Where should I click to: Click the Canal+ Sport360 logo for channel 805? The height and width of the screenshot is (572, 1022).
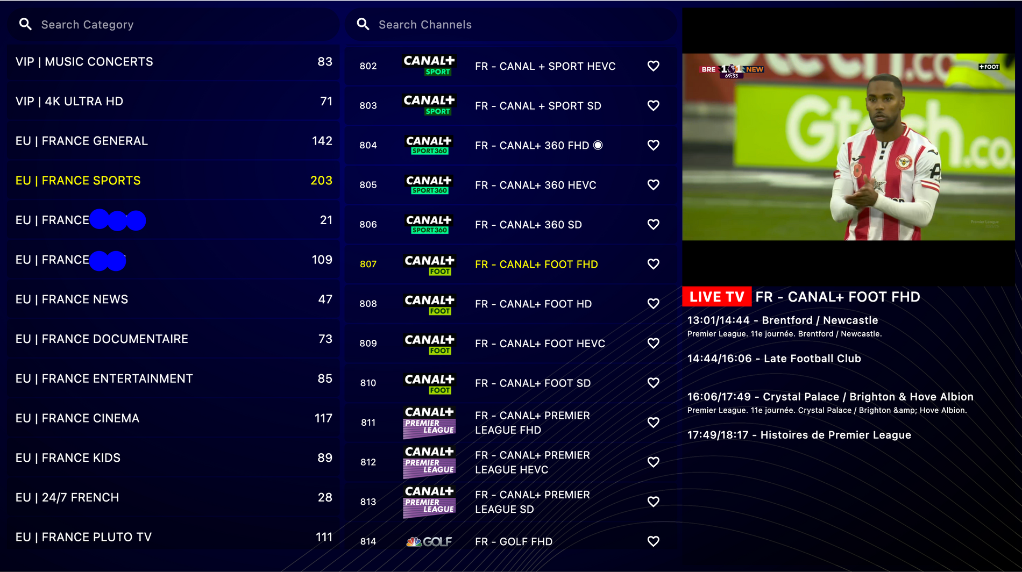[429, 184]
